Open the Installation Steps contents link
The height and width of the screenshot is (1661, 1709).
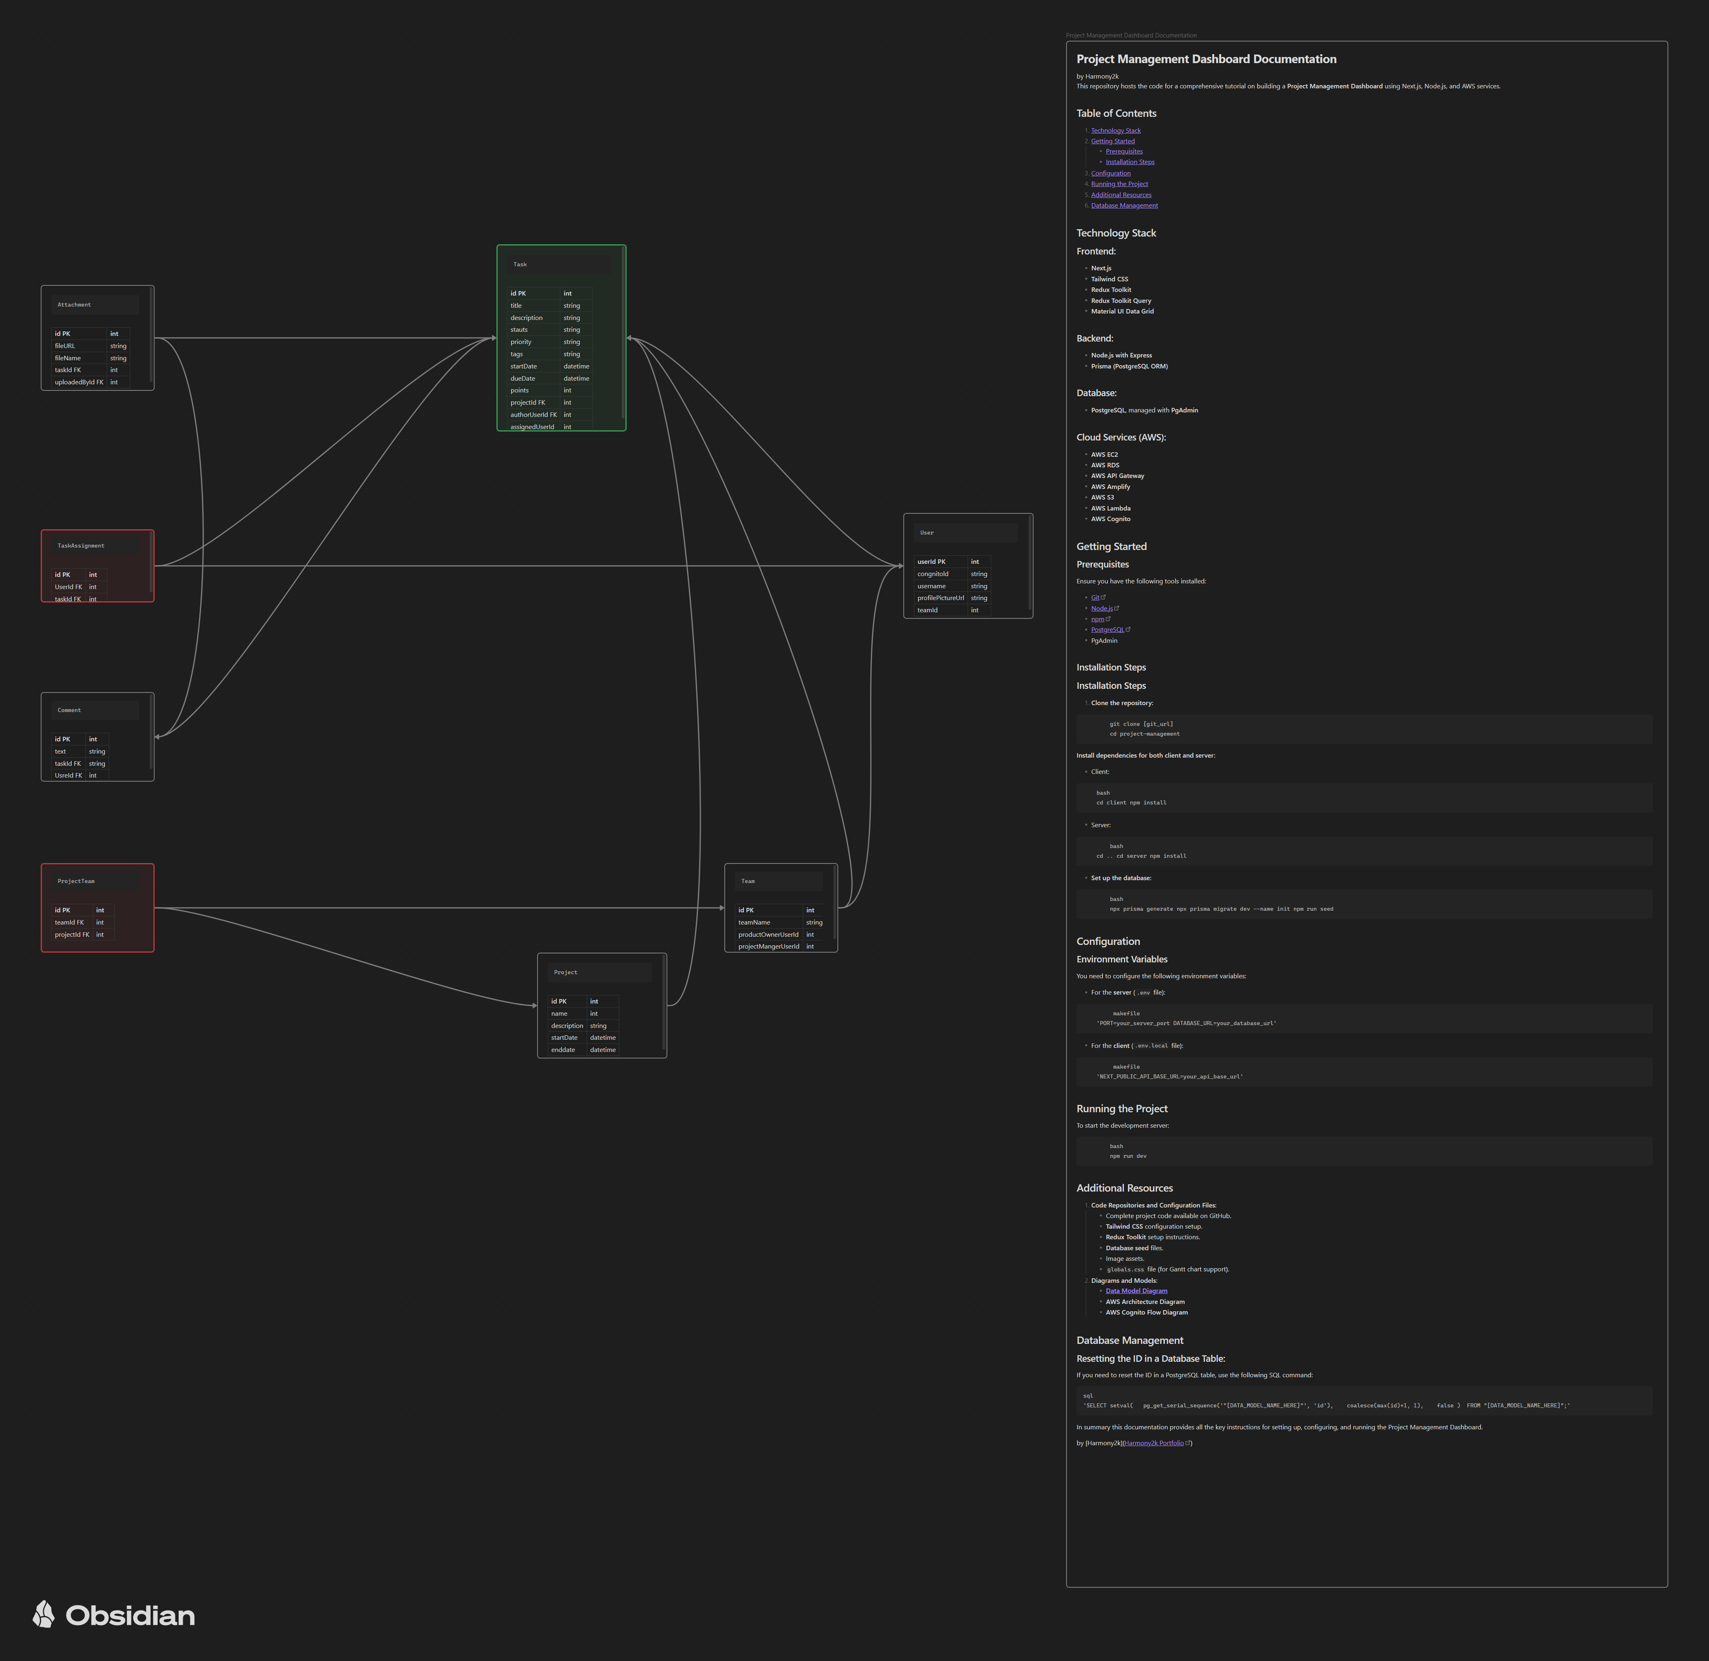click(x=1130, y=162)
